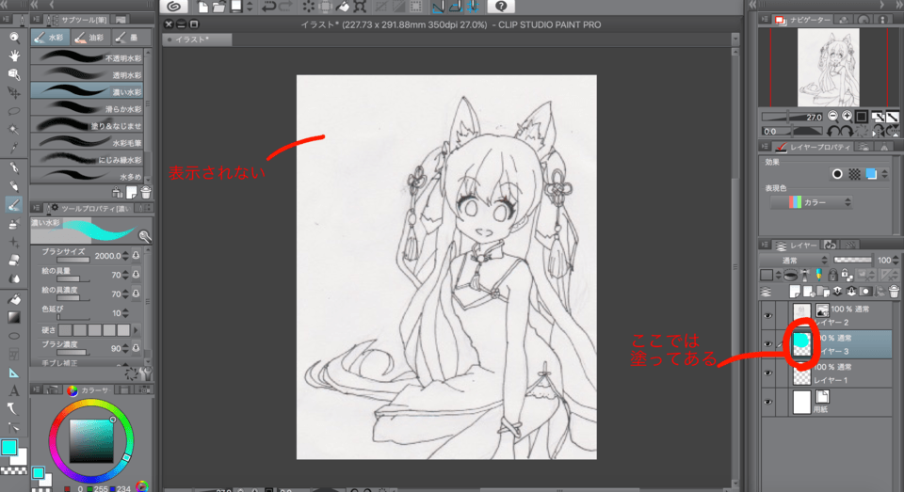Select the Pencil tool
This screenshot has width=904, height=492.
14,186
